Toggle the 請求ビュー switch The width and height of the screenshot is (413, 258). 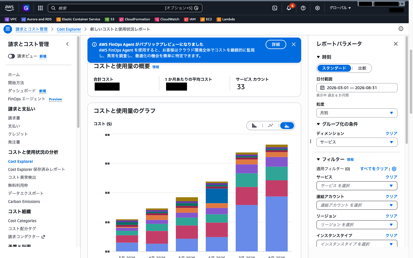point(11,56)
